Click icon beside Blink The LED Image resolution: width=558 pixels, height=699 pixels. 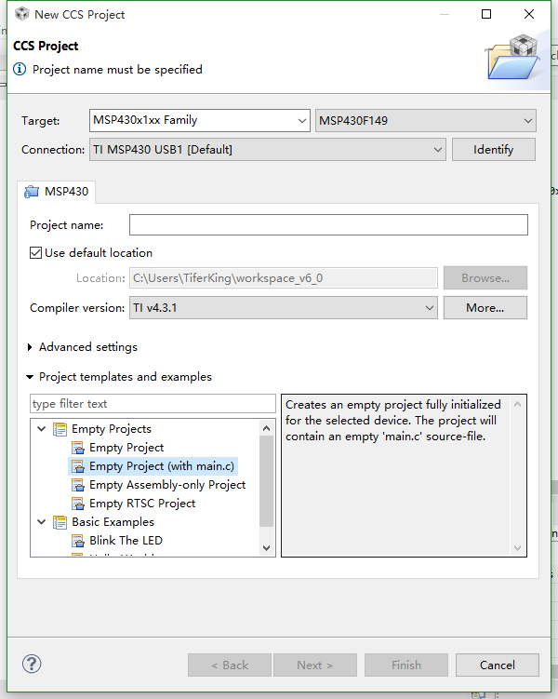[x=78, y=541]
